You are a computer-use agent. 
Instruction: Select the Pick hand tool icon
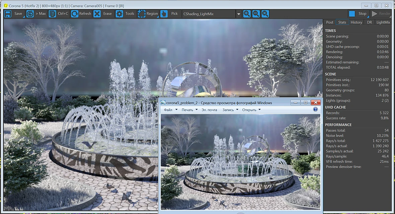(x=164, y=14)
